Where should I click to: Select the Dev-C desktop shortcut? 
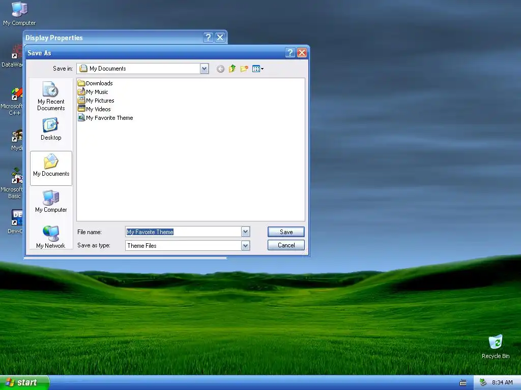(16, 221)
